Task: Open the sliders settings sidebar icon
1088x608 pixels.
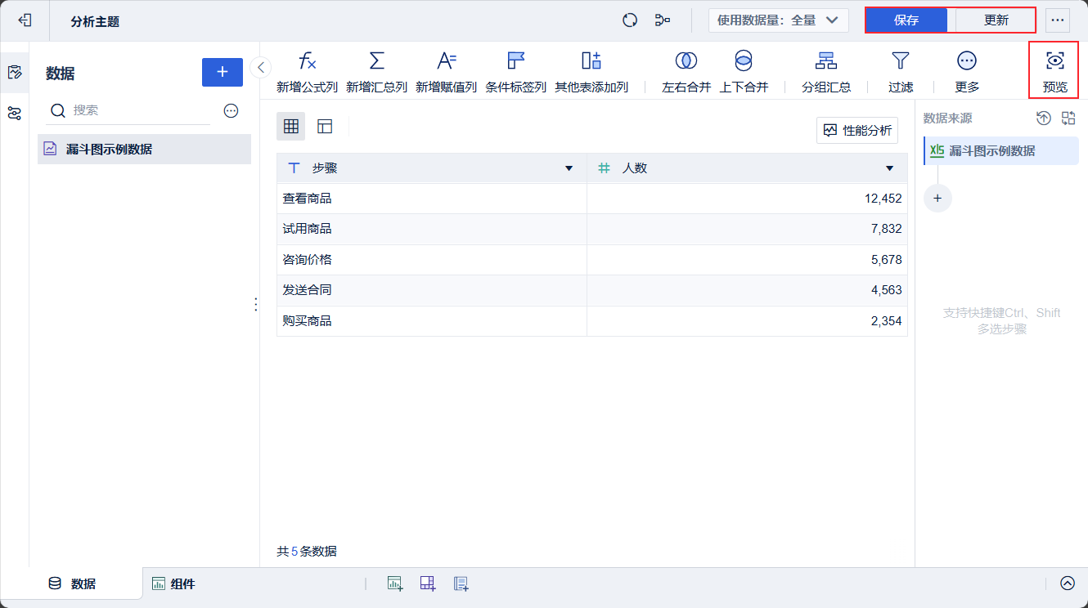Action: pyautogui.click(x=14, y=114)
